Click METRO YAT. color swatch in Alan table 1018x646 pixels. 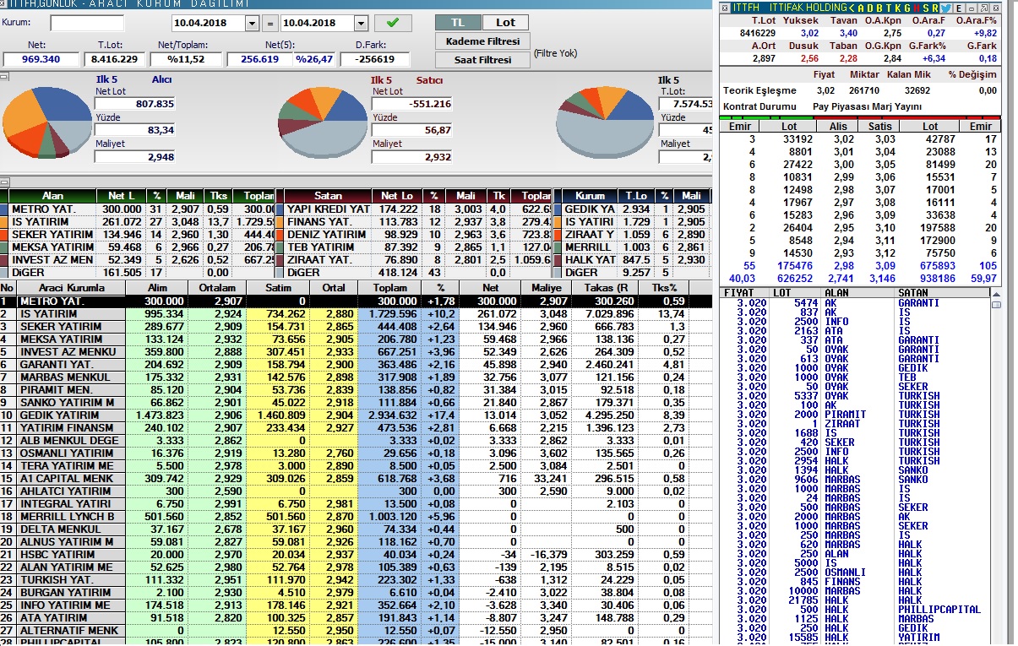pos(3,209)
